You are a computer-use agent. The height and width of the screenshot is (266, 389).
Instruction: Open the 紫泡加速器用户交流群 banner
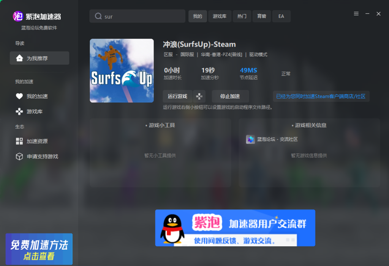[235, 228]
